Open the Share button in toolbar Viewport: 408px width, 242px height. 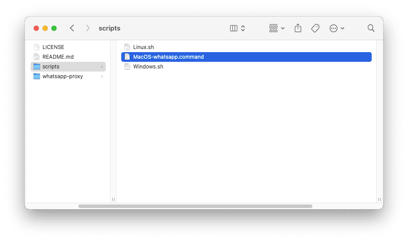coord(298,28)
